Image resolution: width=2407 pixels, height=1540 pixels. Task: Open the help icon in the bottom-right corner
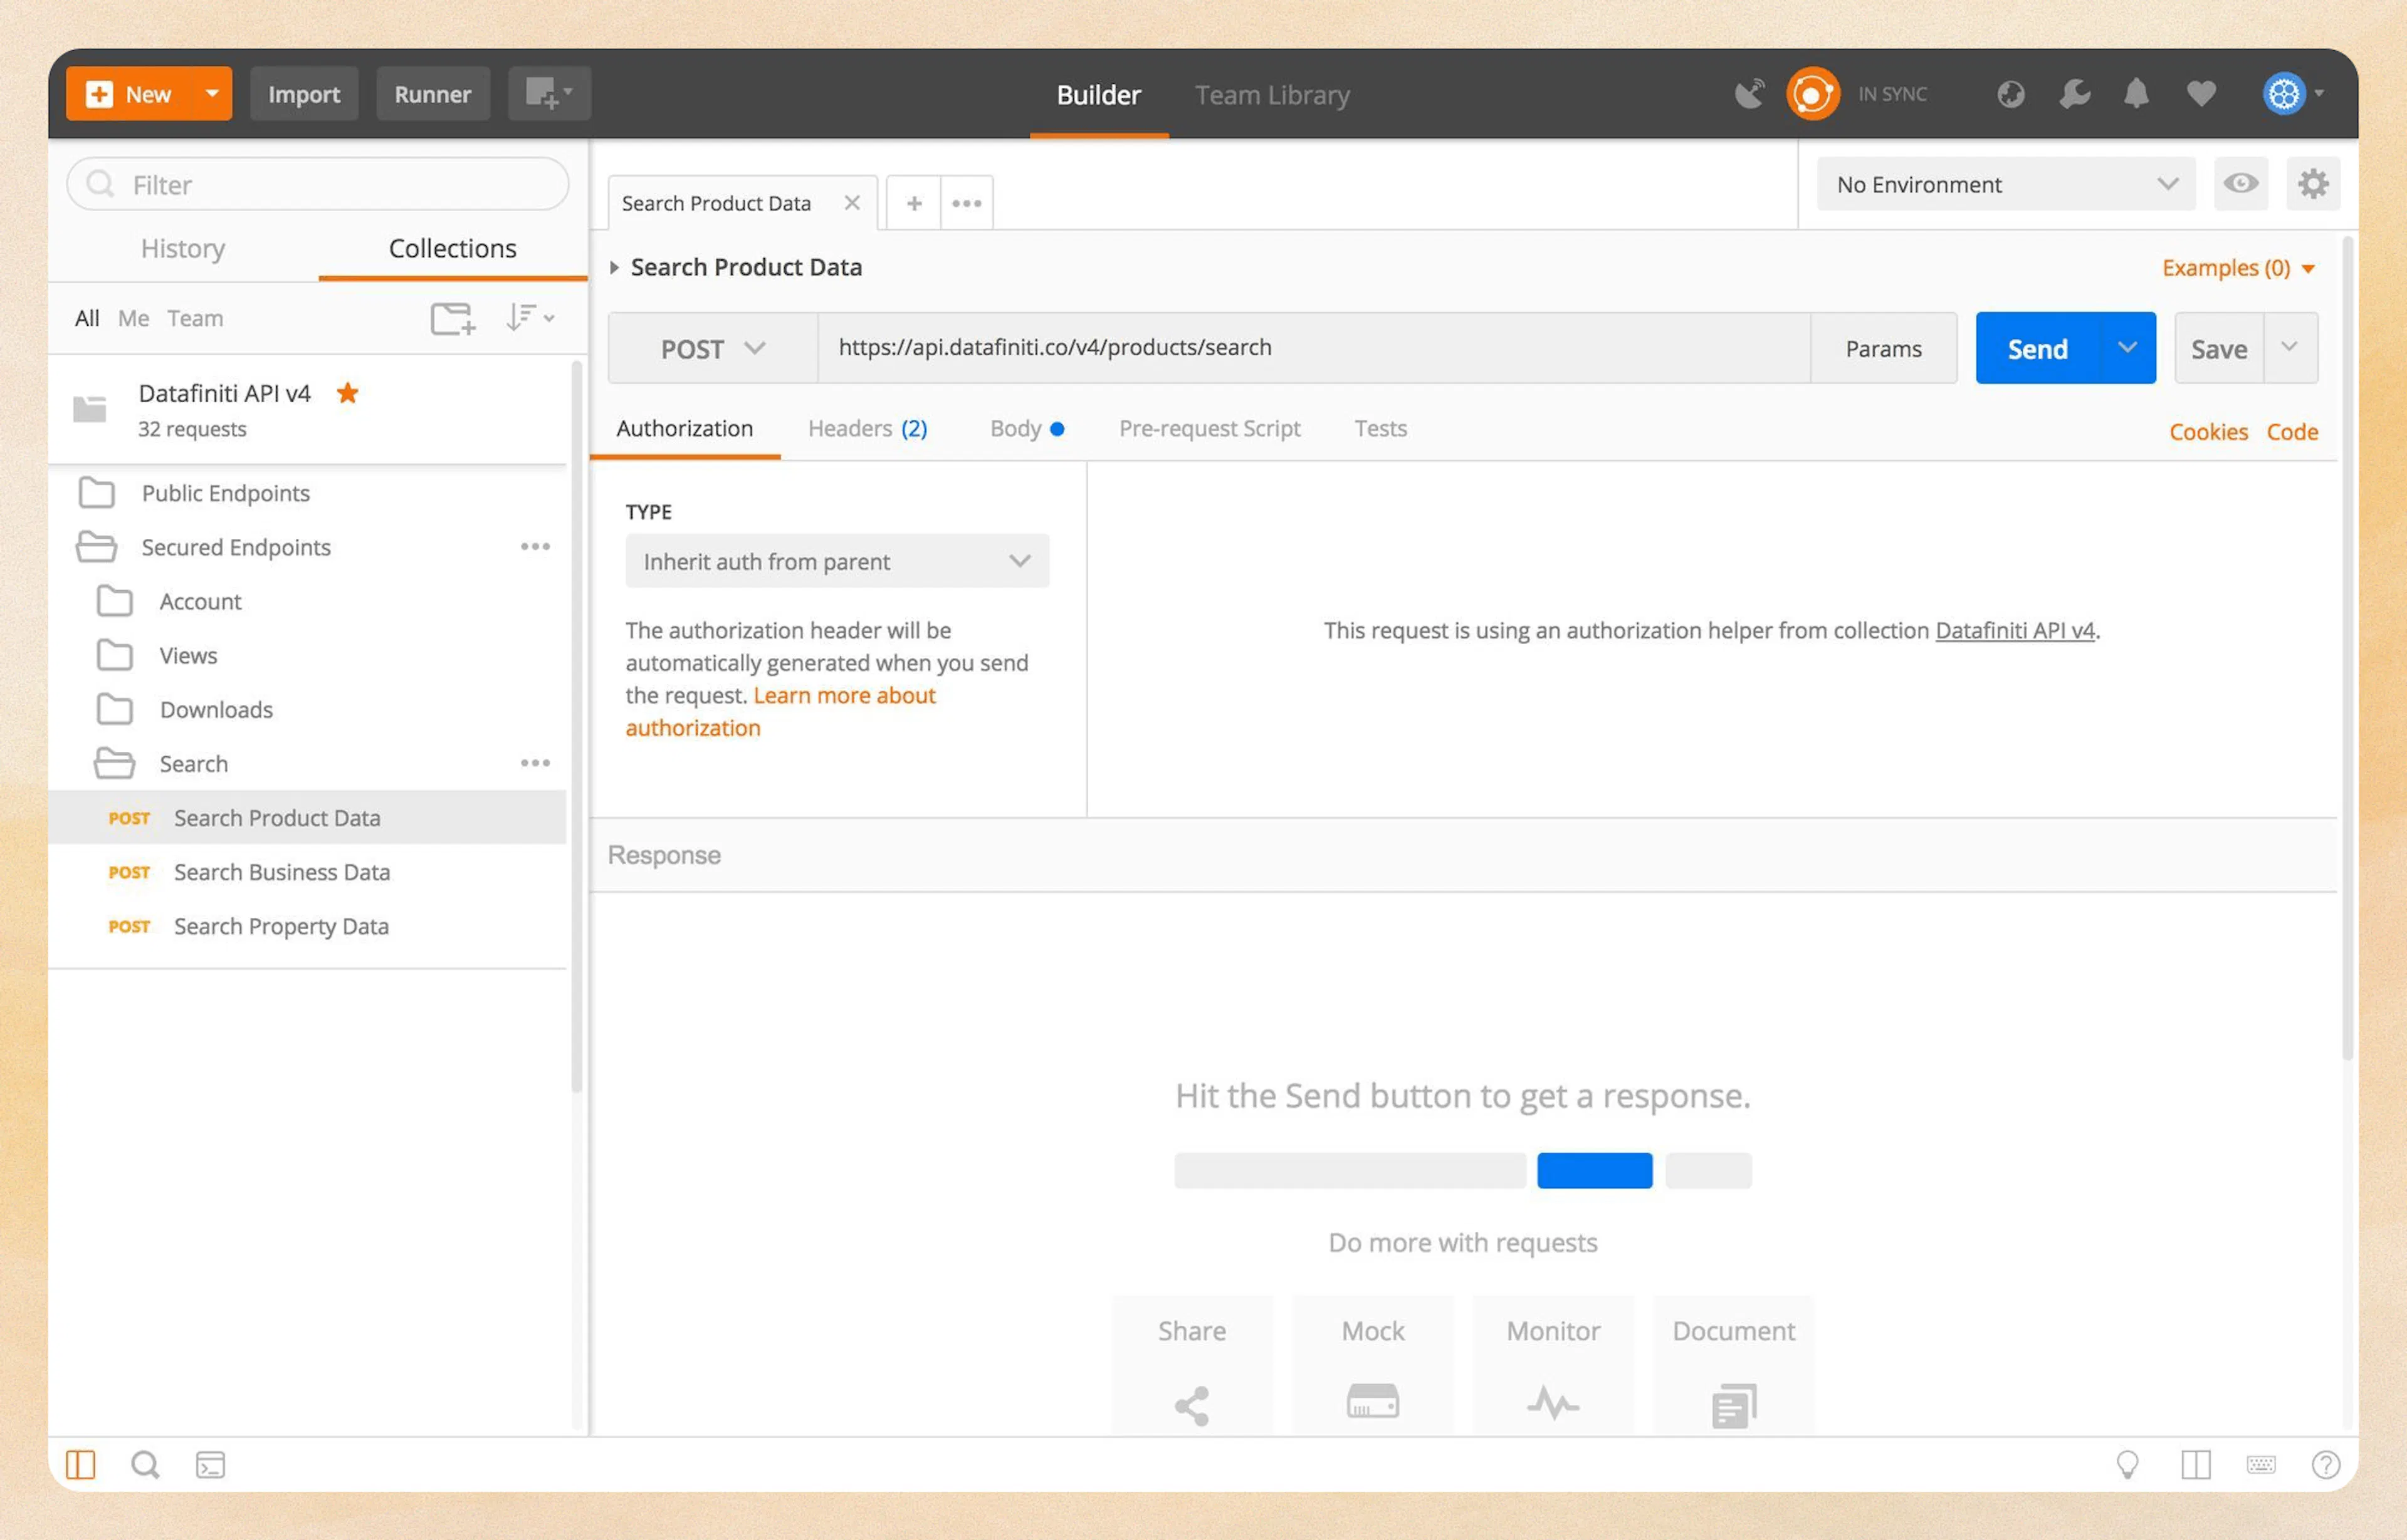click(x=2326, y=1464)
